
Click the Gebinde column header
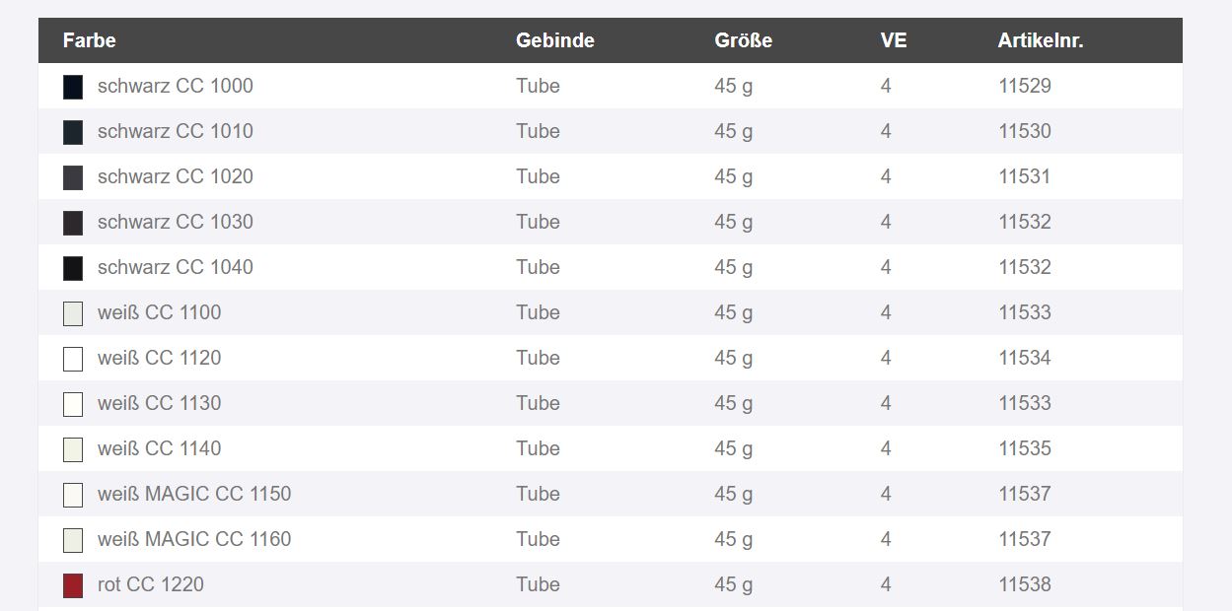(555, 40)
